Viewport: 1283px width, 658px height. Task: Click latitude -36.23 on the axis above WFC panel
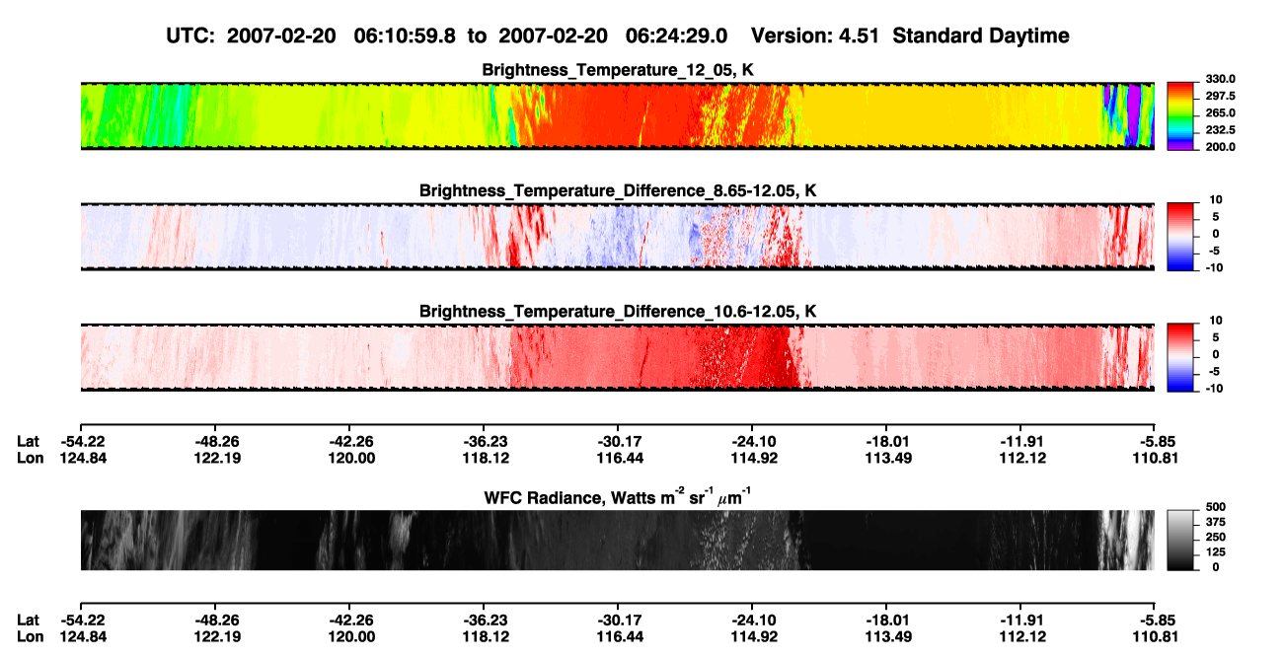pyautogui.click(x=485, y=442)
